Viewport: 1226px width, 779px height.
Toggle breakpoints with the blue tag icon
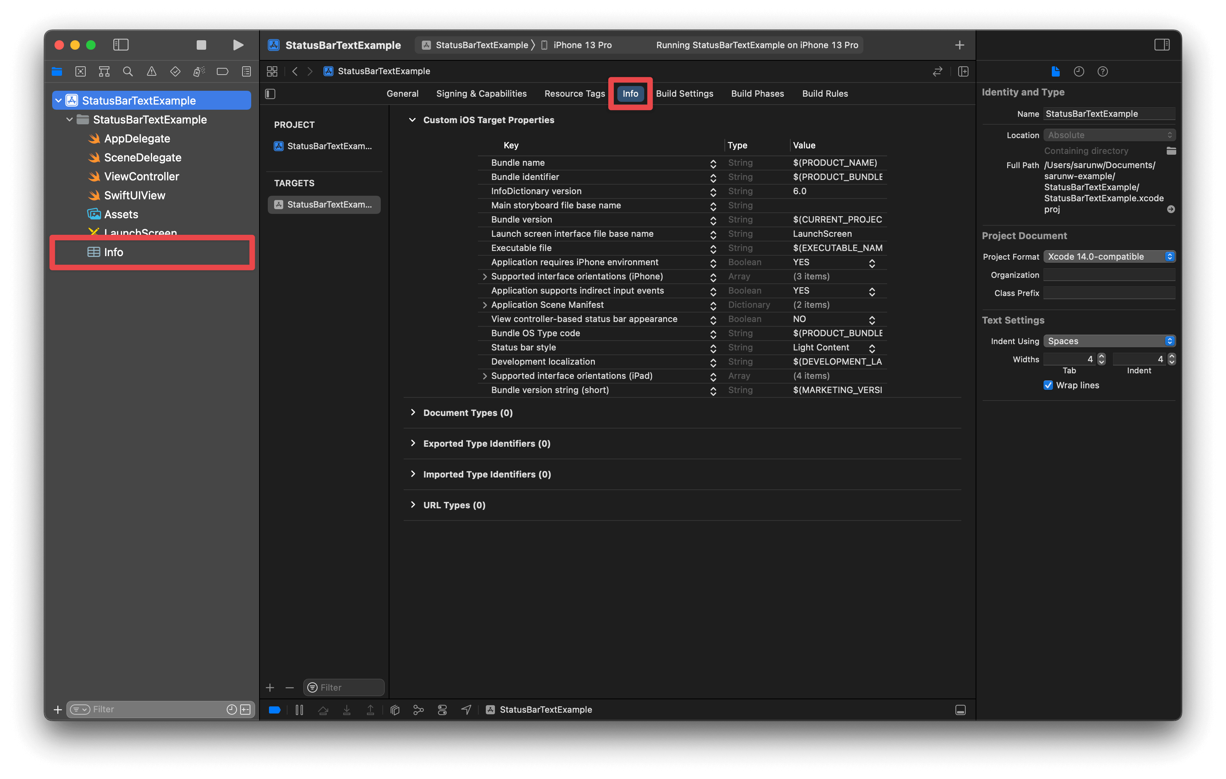275,709
